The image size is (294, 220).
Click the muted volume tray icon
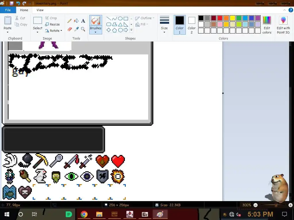tap(238, 214)
